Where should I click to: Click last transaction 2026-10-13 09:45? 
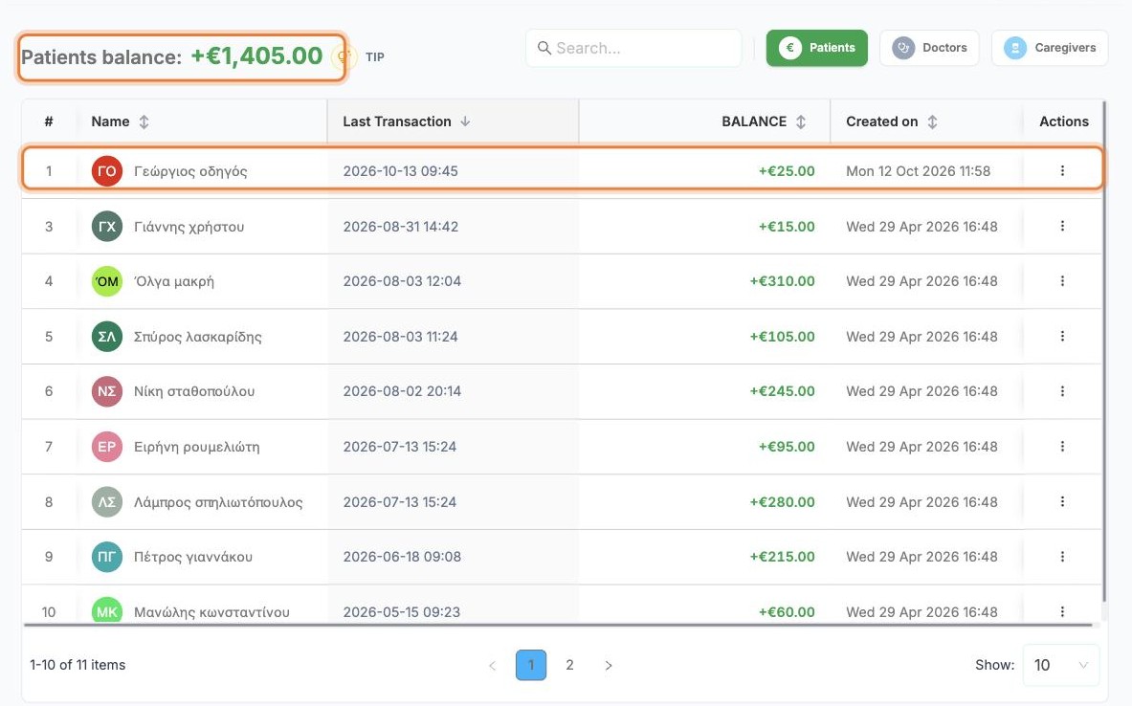pos(401,171)
